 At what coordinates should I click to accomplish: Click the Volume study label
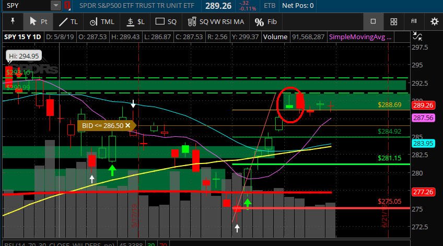[x=275, y=37]
